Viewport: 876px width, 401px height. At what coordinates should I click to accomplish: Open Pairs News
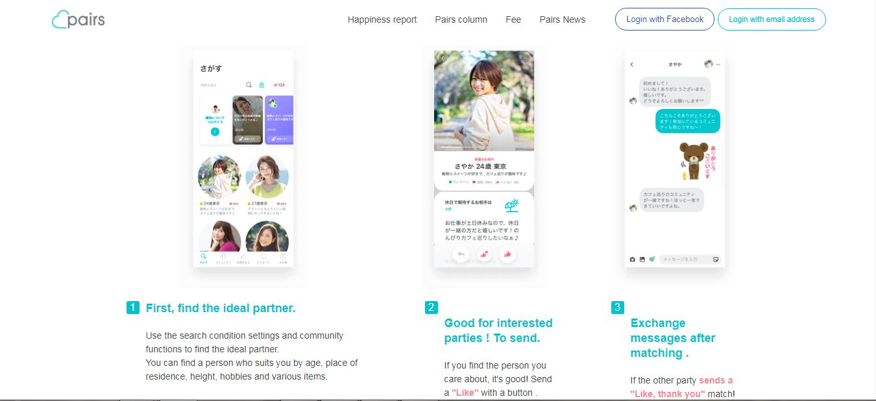(562, 19)
